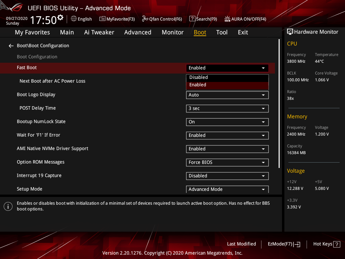Screen dimensions: 345x259
Task: Select the Setup Mode label
Action: pos(30,189)
